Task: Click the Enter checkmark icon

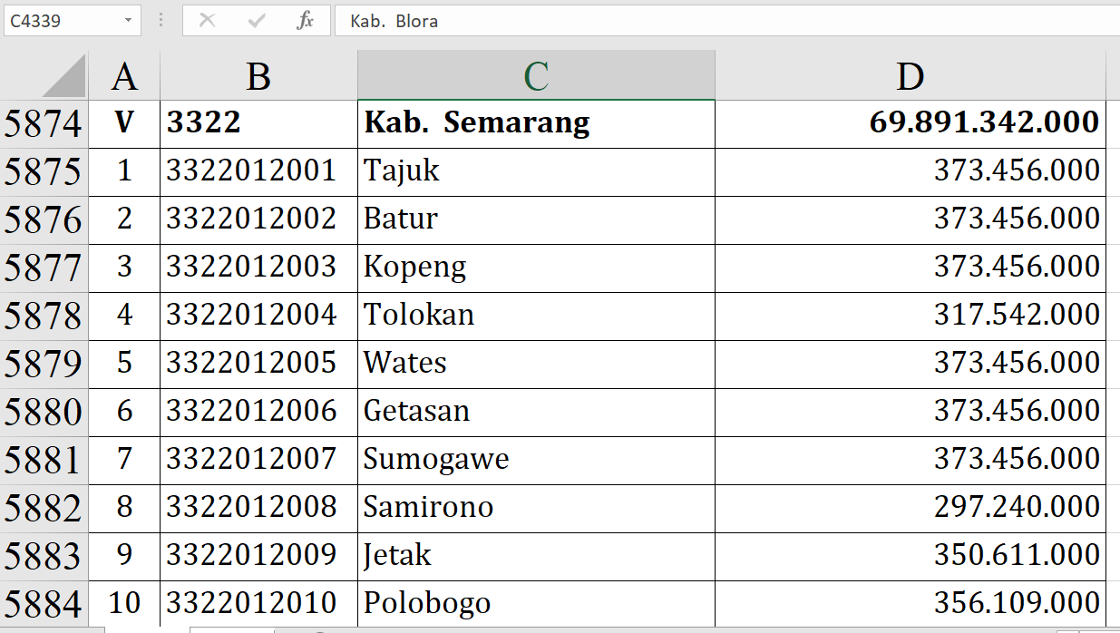Action: click(257, 20)
